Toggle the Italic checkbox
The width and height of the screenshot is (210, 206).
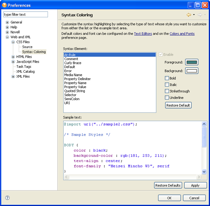167,85
